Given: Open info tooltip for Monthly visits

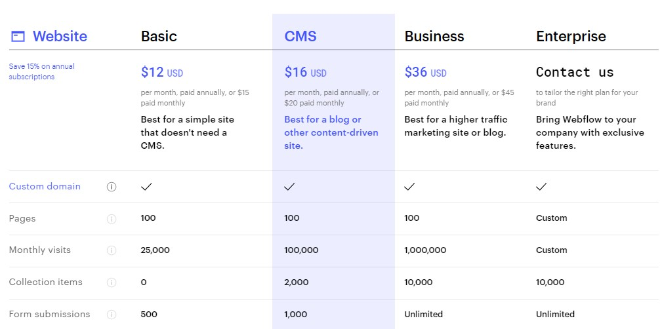Looking at the screenshot, I should click(x=112, y=250).
